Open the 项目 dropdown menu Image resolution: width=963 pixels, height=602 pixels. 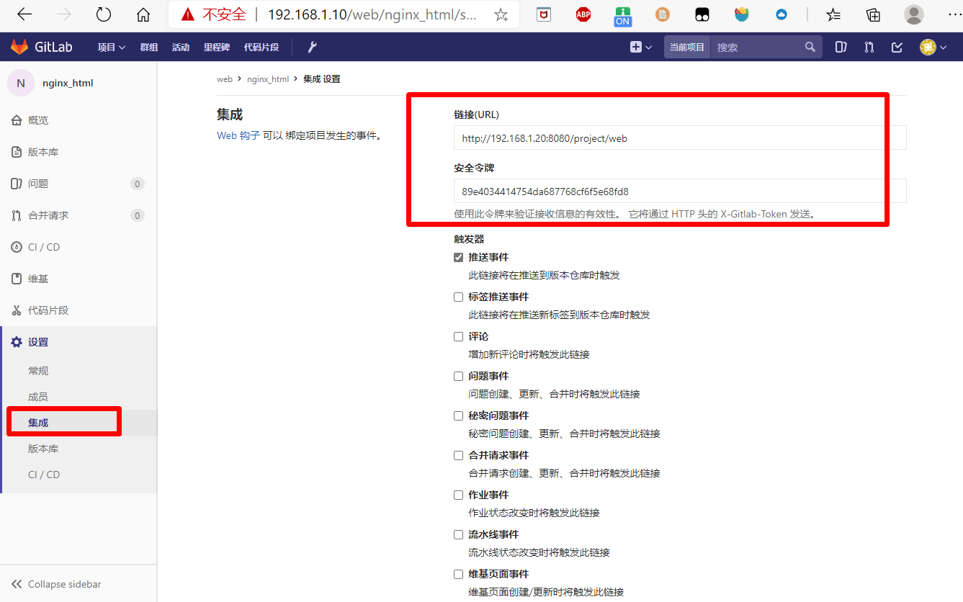[x=110, y=47]
